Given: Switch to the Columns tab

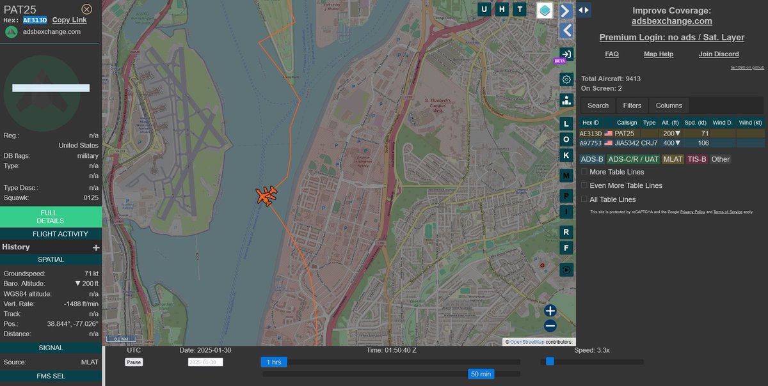Looking at the screenshot, I should 669,105.
